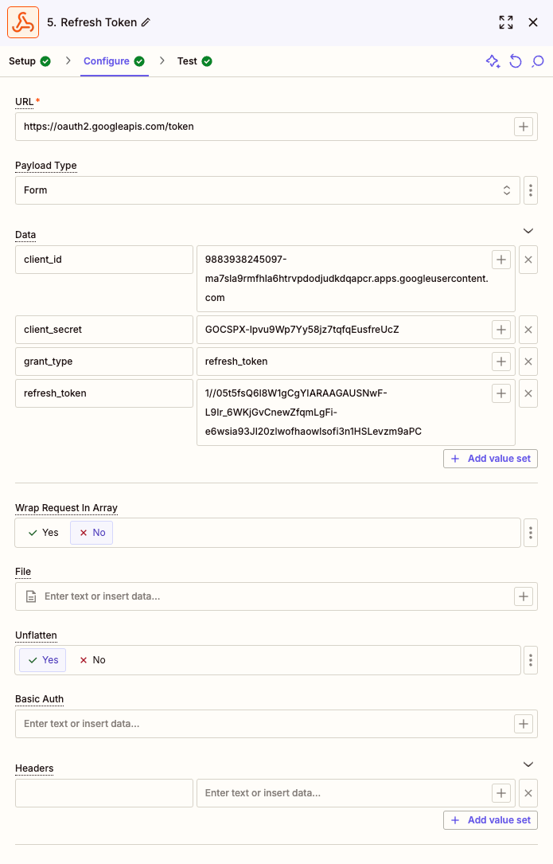Open the AI assistant sparkle icon
The image size is (553, 864).
point(493,61)
